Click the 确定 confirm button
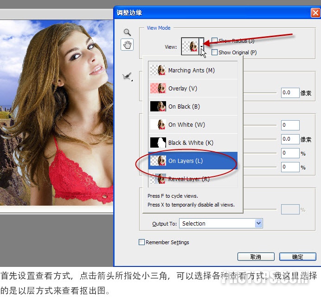321x298 pixels. [298, 257]
